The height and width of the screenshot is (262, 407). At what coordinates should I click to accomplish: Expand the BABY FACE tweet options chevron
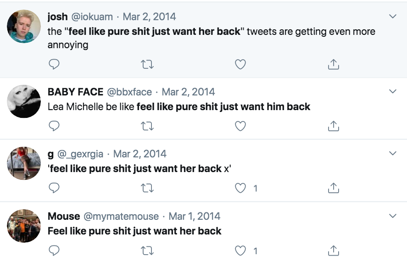pos(392,91)
